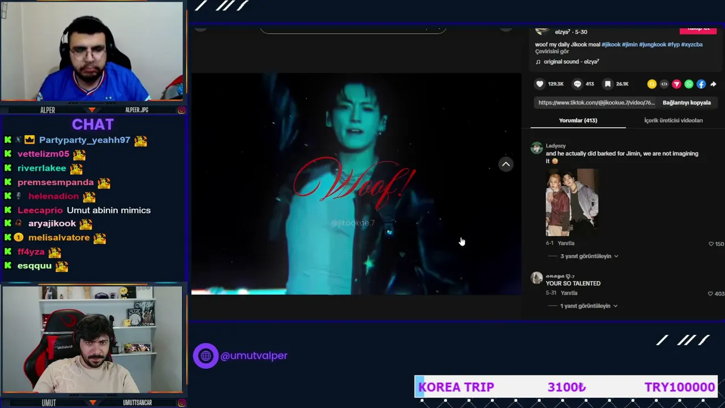Screen dimensions: 725x408
Task: Click the crown badge beside Partyparty_yeahh97
Action: [29, 140]
